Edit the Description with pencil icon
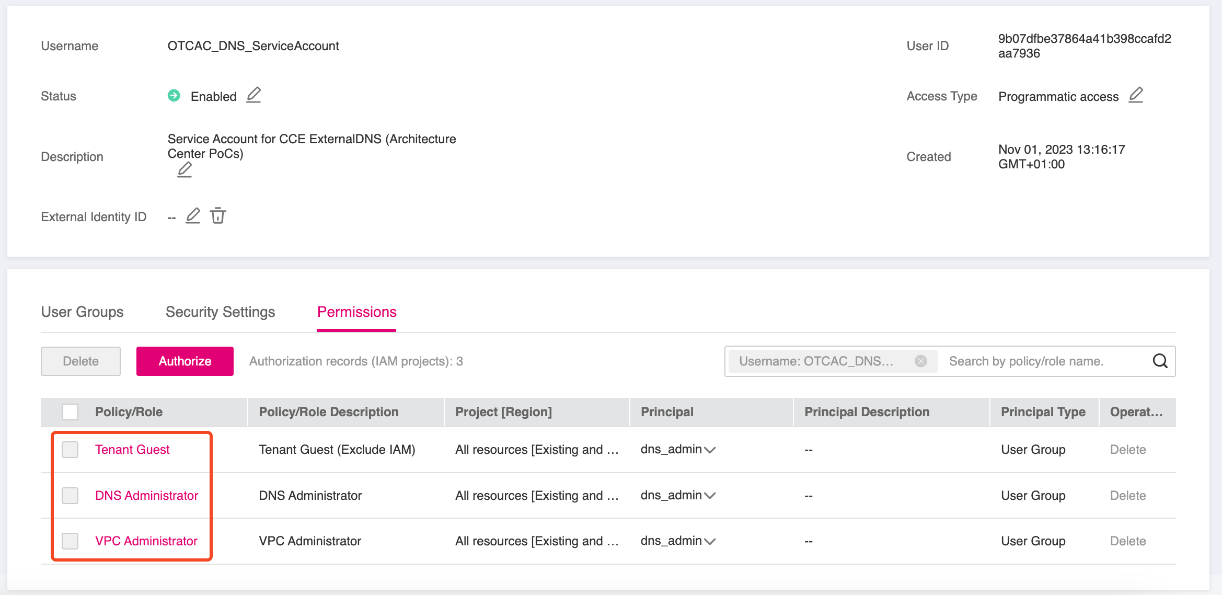Image resolution: width=1222 pixels, height=595 pixels. coord(185,170)
